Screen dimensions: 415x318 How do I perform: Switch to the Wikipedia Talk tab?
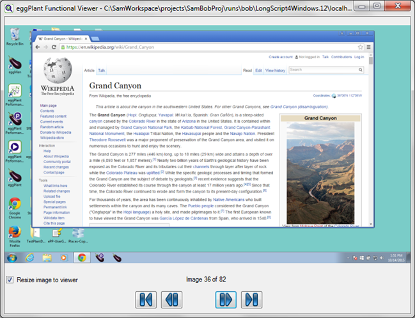coord(102,70)
